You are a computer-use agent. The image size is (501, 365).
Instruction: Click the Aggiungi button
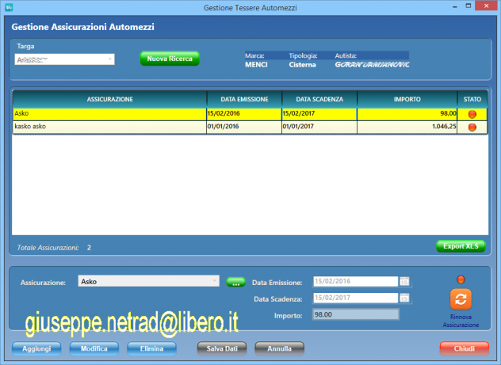36,348
